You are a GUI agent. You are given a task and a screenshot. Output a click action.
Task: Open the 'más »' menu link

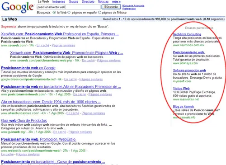[x=116, y=2]
